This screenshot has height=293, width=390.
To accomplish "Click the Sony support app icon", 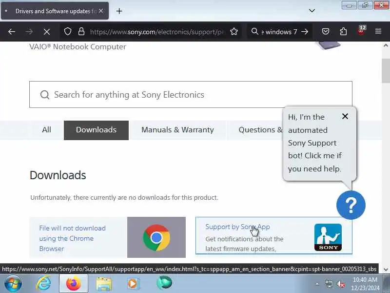I will click(328, 237).
